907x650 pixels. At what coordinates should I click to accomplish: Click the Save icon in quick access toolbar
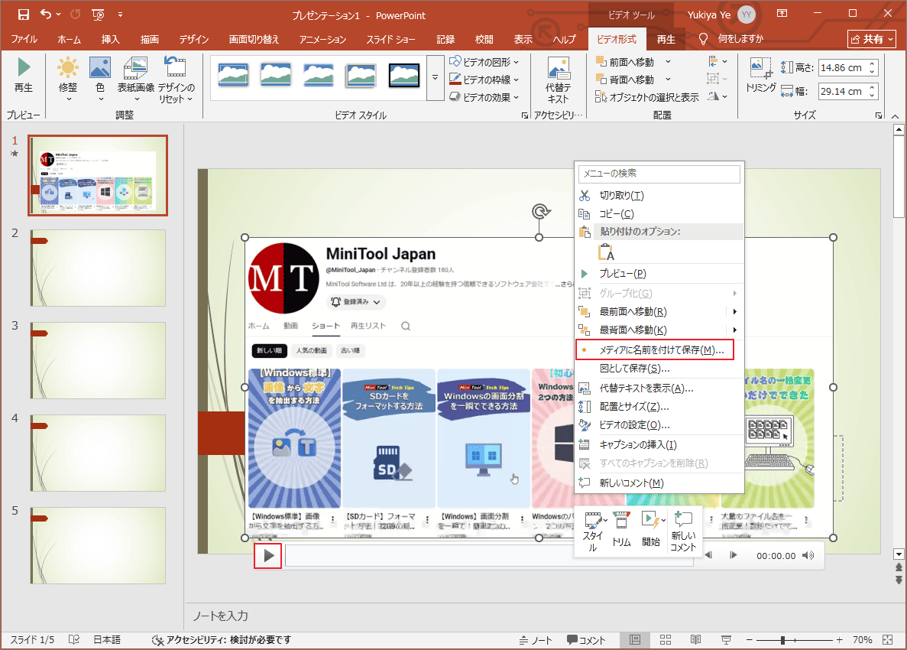(23, 15)
